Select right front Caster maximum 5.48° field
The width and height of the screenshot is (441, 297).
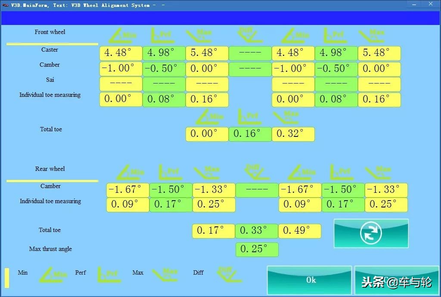379,53
